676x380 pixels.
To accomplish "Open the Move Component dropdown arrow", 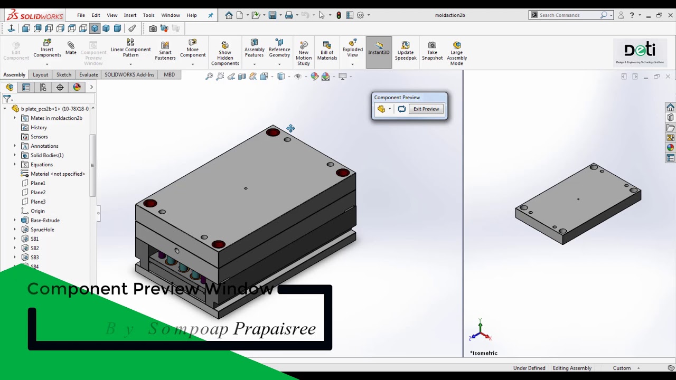I will point(193,64).
